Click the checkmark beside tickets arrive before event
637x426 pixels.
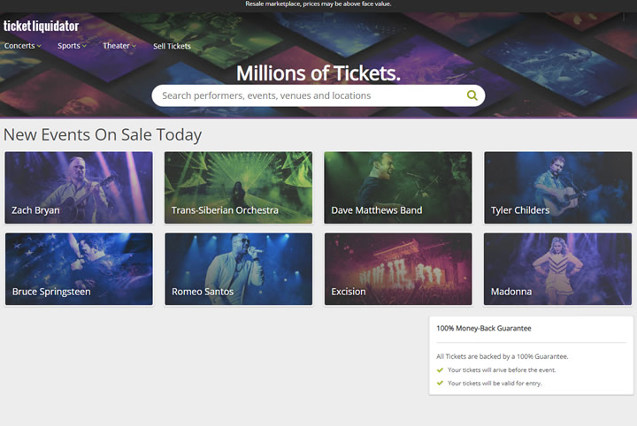pyautogui.click(x=440, y=370)
